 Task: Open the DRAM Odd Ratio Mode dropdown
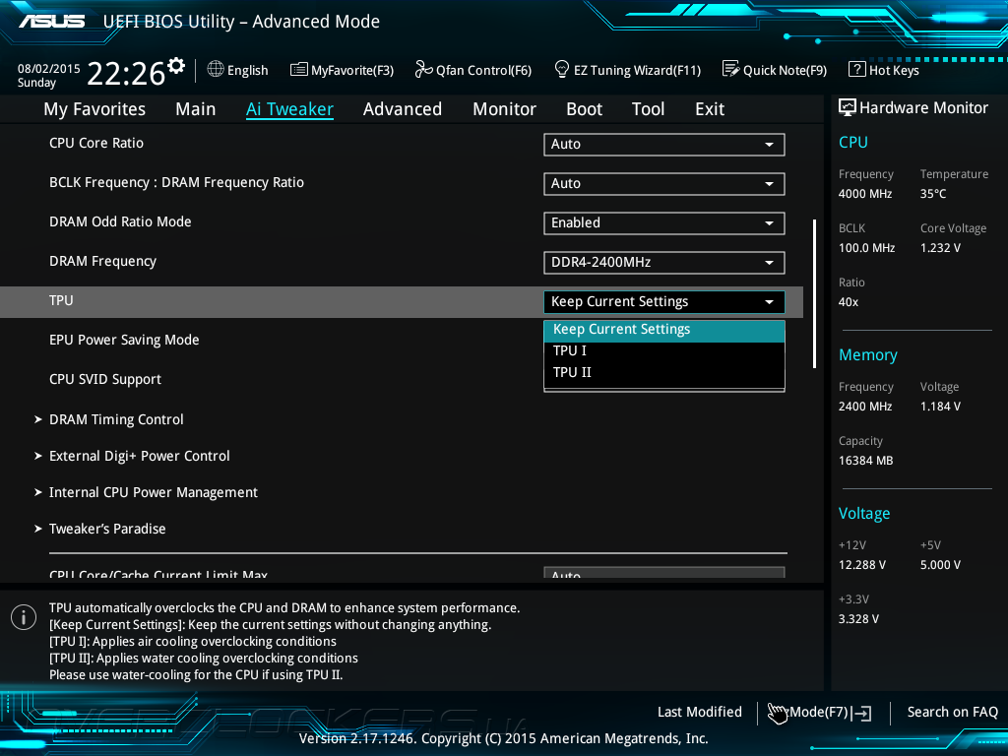pos(663,223)
